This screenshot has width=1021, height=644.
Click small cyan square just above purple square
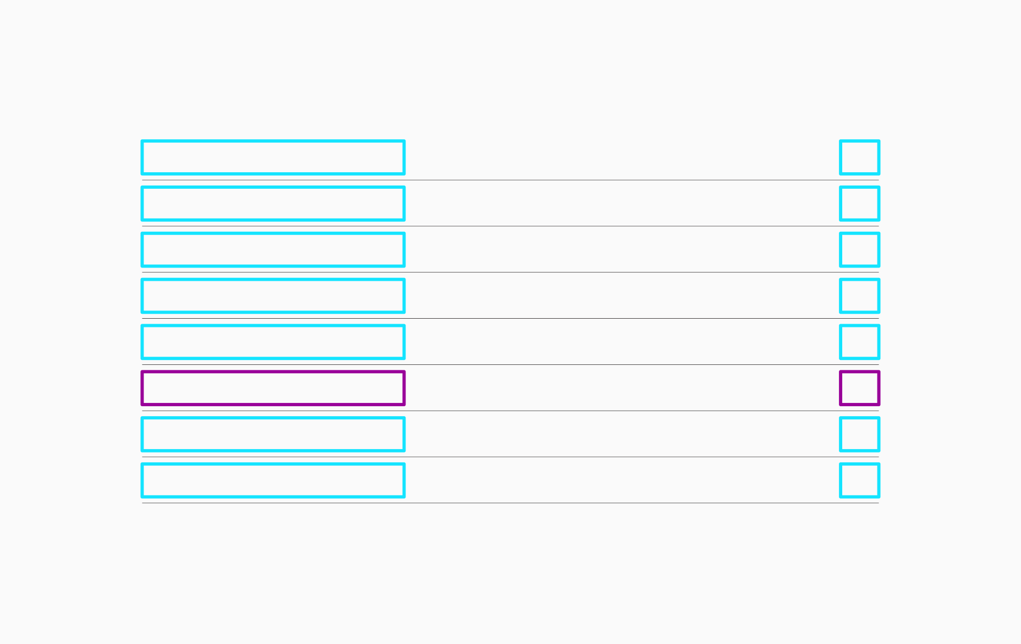click(859, 342)
